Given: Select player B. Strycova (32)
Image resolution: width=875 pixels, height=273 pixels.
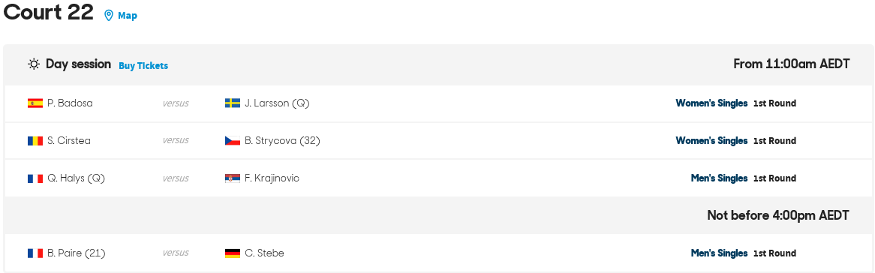Looking at the screenshot, I should point(282,141).
